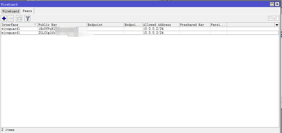The image size is (282, 133).
Task: Select the Peers tab
Action: click(x=27, y=11)
